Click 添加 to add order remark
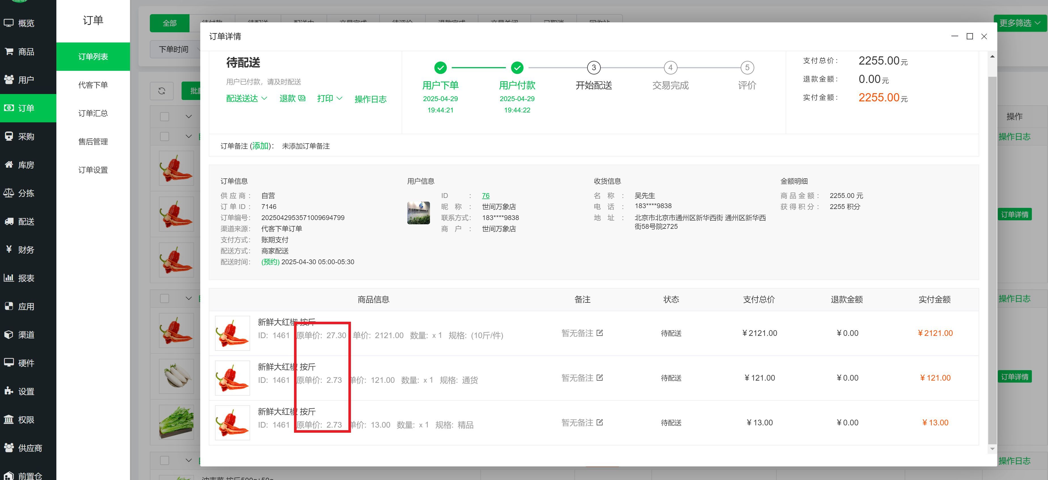Viewport: 1048px width, 480px height. click(x=260, y=146)
